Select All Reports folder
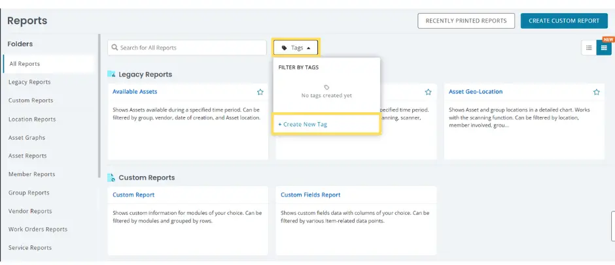The image size is (615, 265). (25, 64)
